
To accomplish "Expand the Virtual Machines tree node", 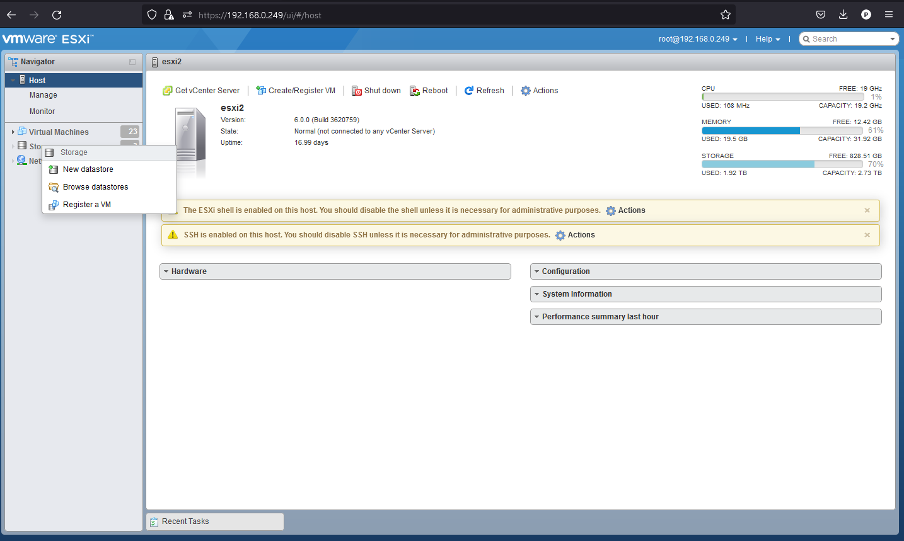I will tap(13, 132).
